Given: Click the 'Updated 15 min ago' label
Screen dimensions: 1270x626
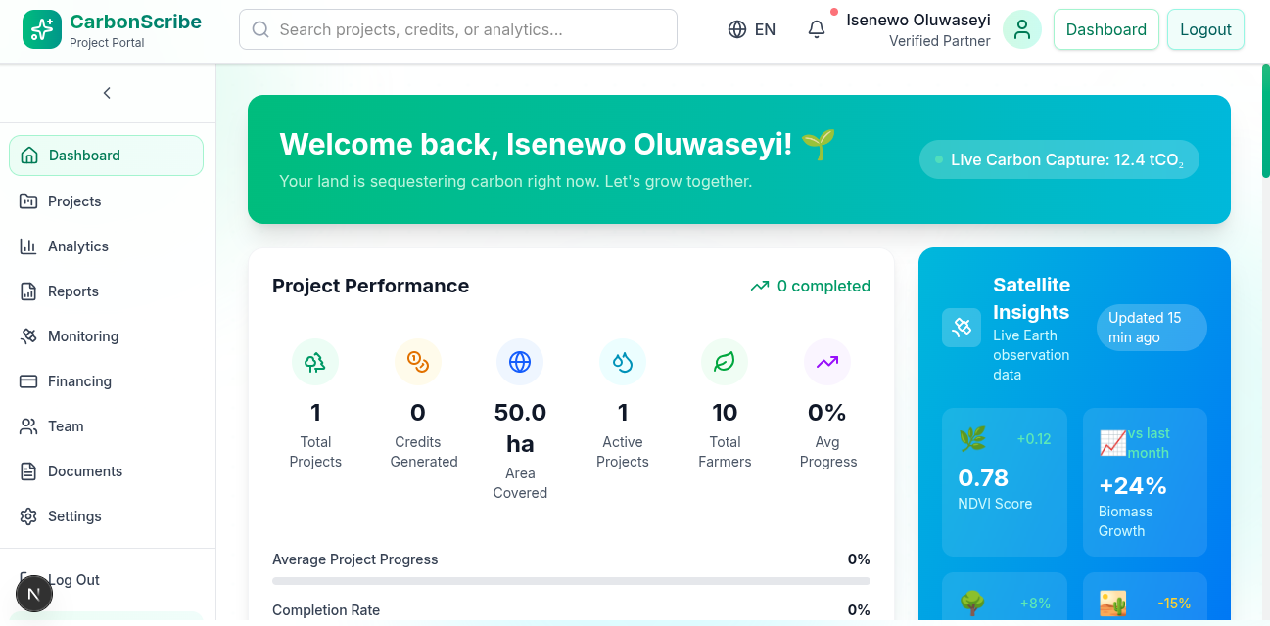Looking at the screenshot, I should point(1152,328).
